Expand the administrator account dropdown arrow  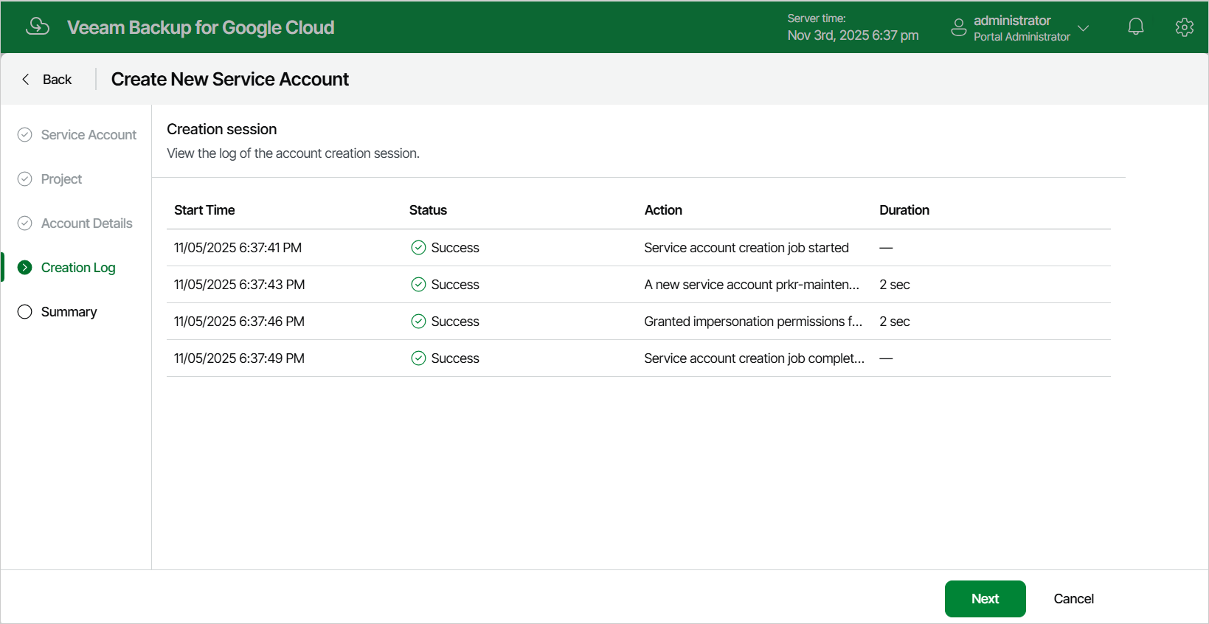pos(1083,28)
